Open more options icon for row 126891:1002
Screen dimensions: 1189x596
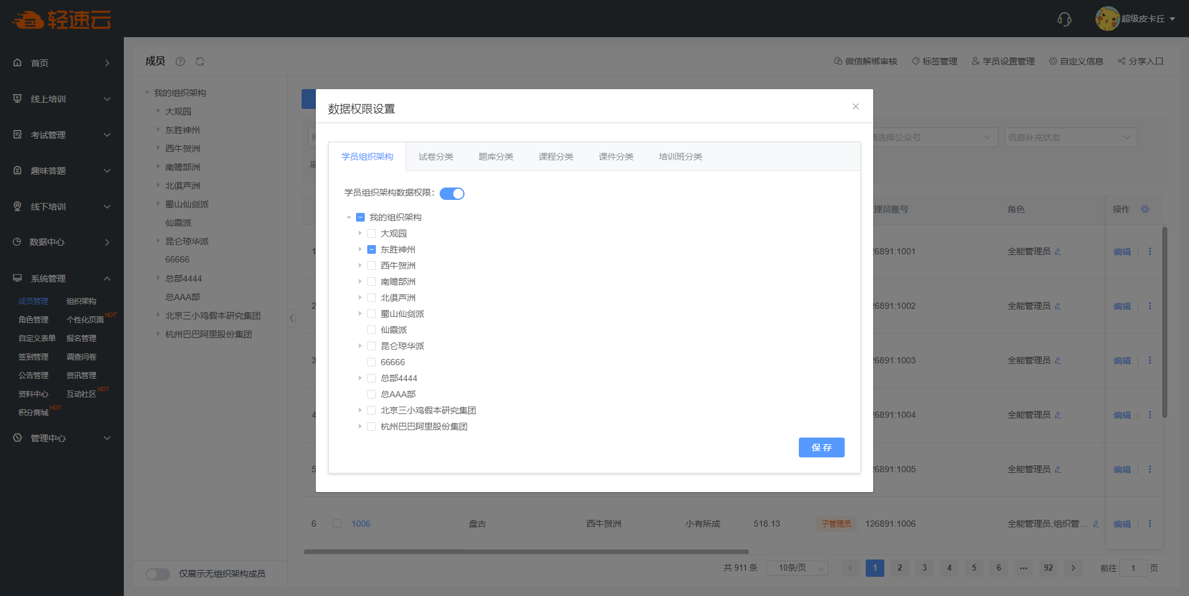(x=1150, y=306)
